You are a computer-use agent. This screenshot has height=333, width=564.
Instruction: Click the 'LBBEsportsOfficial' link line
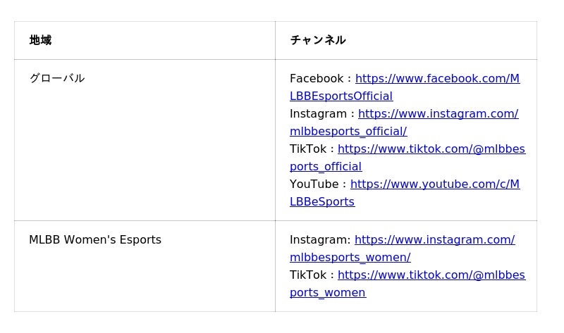(341, 96)
